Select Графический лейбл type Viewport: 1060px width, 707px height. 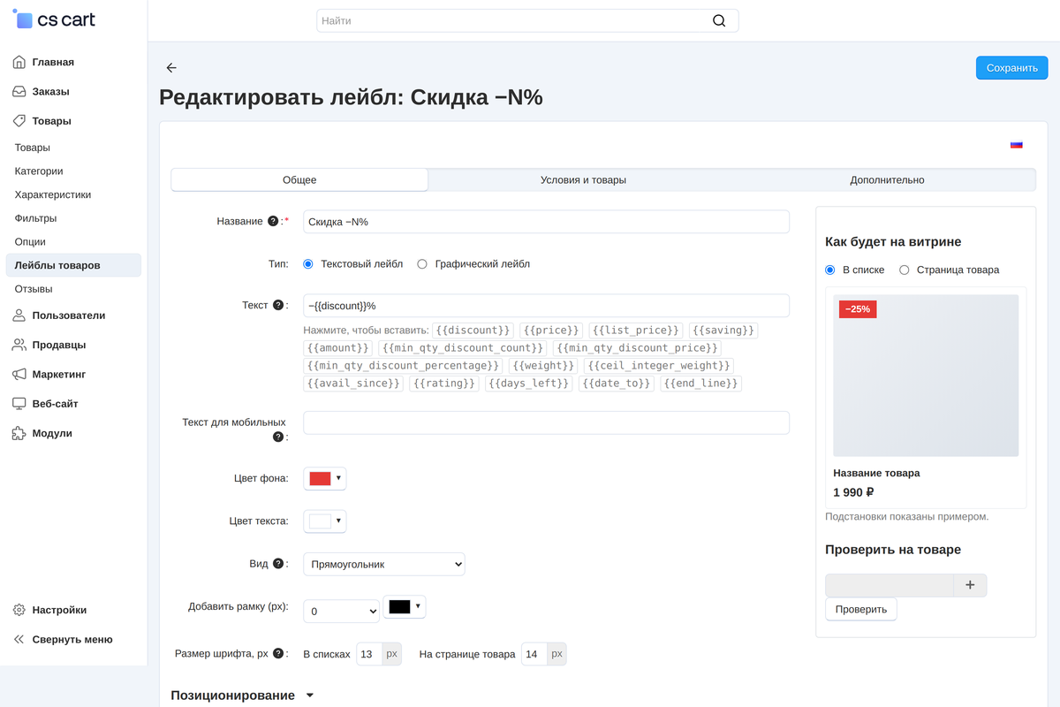pyautogui.click(x=422, y=264)
